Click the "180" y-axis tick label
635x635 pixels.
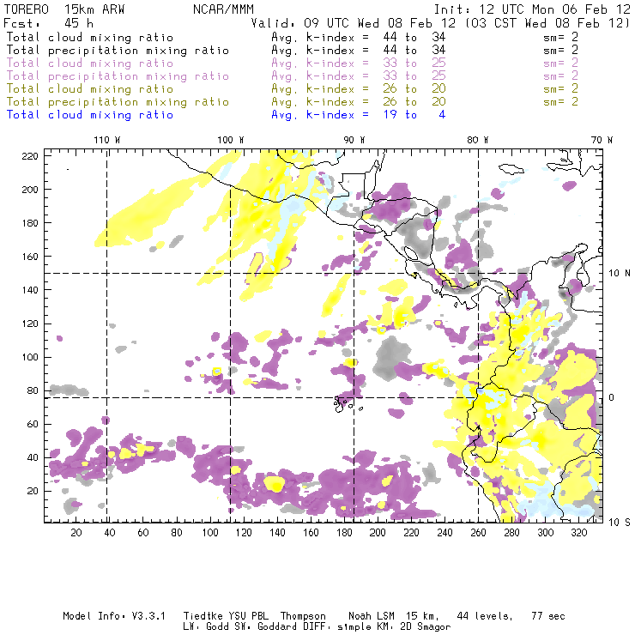(29, 223)
